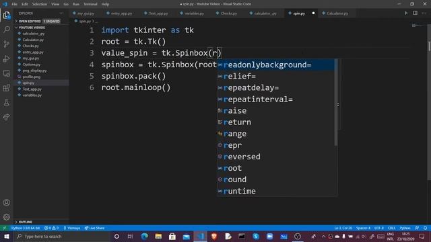This screenshot has width=431, height=242.
Task: Open the Manage gear menu
Action: (x=7, y=217)
